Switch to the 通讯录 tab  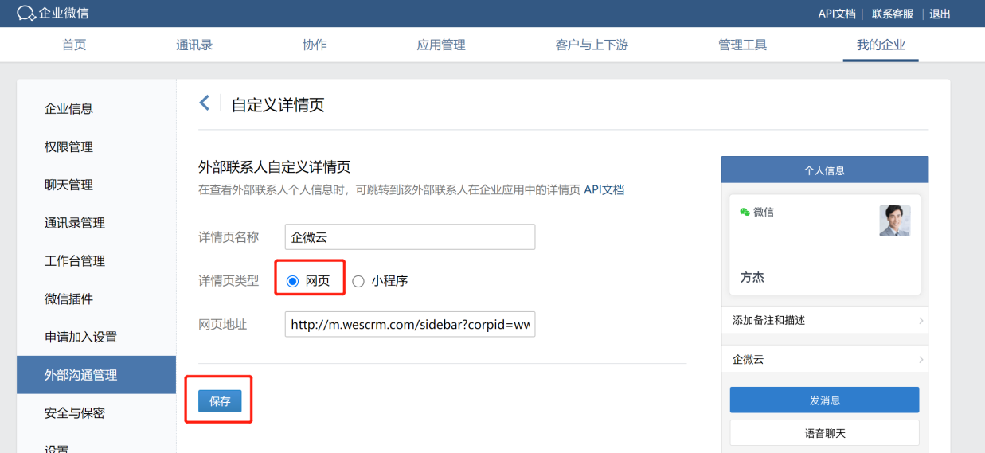click(x=194, y=45)
